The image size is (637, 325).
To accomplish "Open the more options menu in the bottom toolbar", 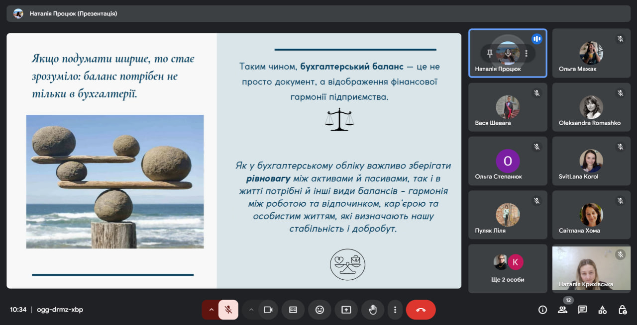I will click(395, 310).
